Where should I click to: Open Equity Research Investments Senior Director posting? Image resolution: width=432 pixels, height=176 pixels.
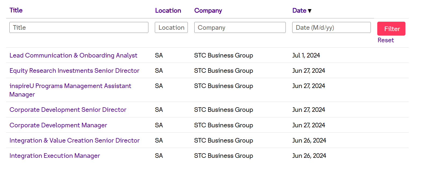click(74, 71)
